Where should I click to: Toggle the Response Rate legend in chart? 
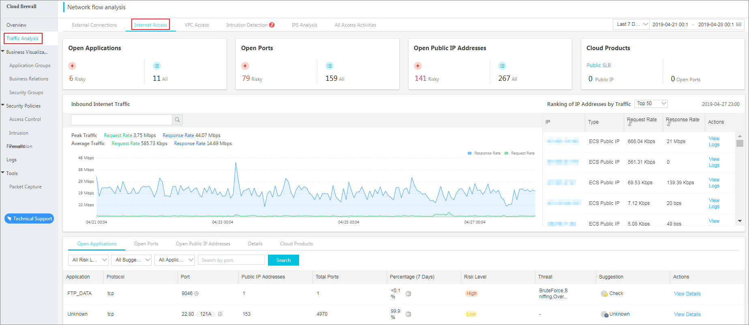coord(484,153)
